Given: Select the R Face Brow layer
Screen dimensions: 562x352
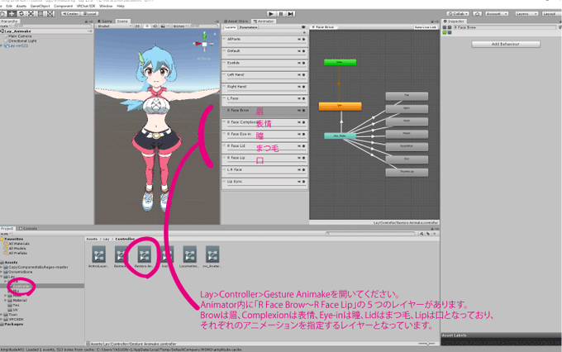Looking at the screenshot, I should 264,111.
